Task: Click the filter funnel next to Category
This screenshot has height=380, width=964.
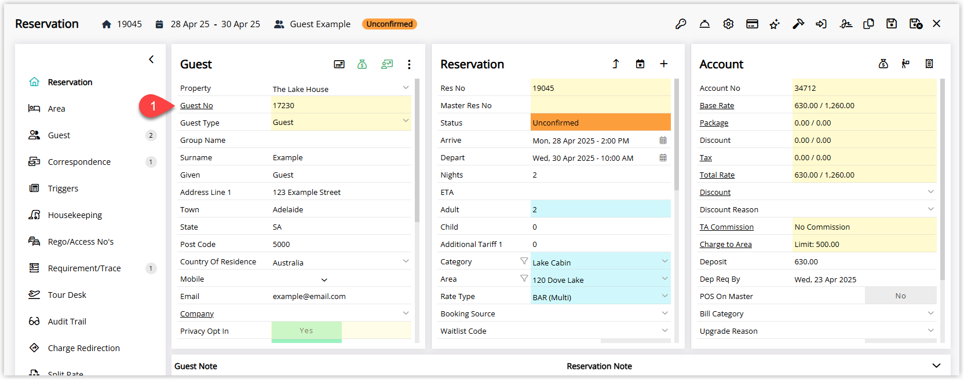Action: tap(524, 261)
